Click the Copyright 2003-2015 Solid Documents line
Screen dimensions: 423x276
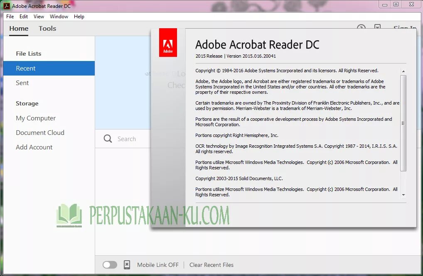point(239,178)
